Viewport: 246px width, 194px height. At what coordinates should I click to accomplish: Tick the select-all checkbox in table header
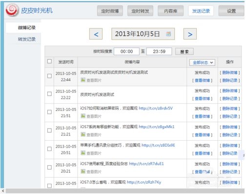[49, 62]
